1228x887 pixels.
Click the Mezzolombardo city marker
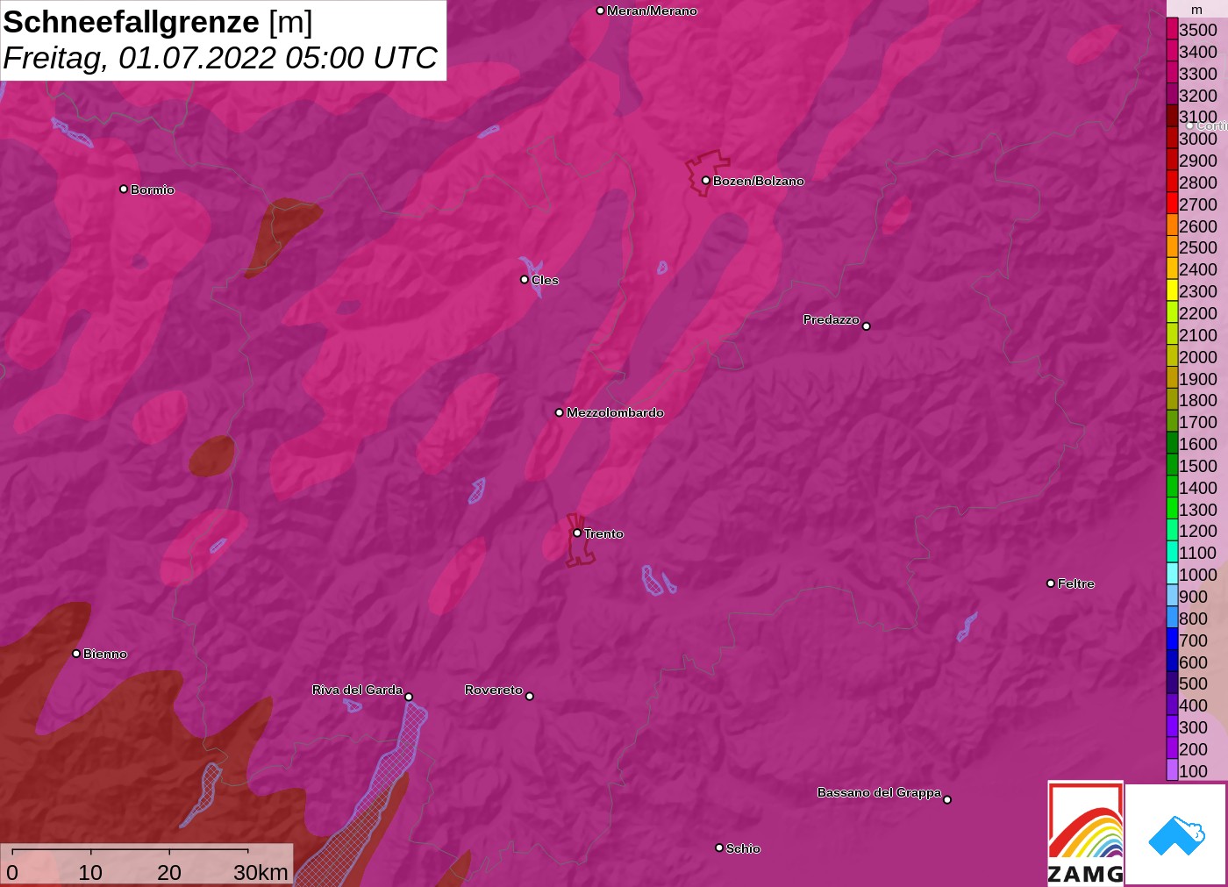[x=560, y=411]
